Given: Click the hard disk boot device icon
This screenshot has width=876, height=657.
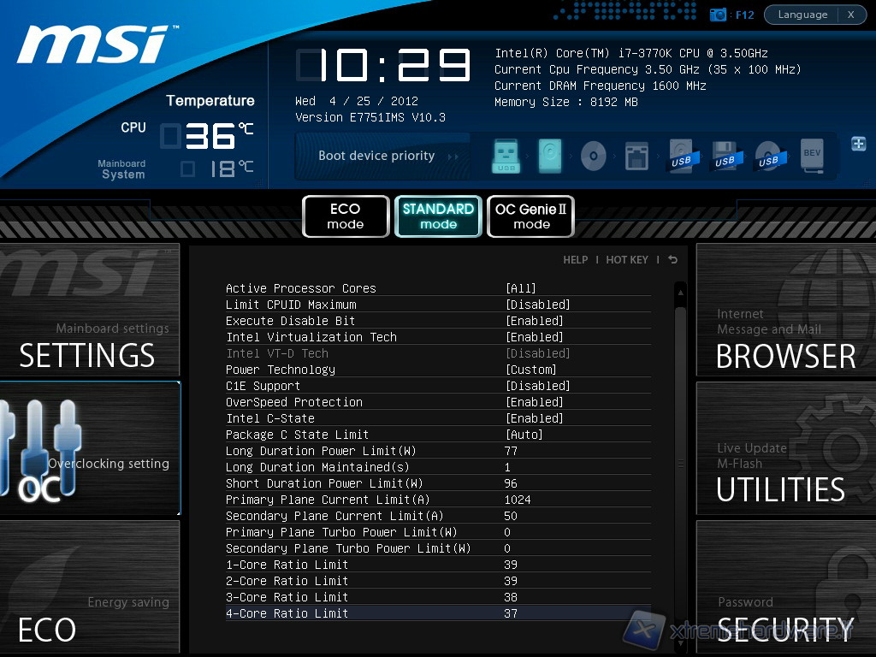Looking at the screenshot, I should (x=550, y=157).
